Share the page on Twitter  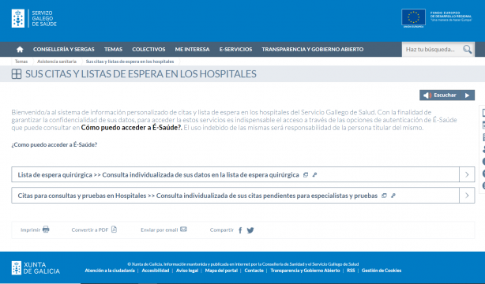250,230
